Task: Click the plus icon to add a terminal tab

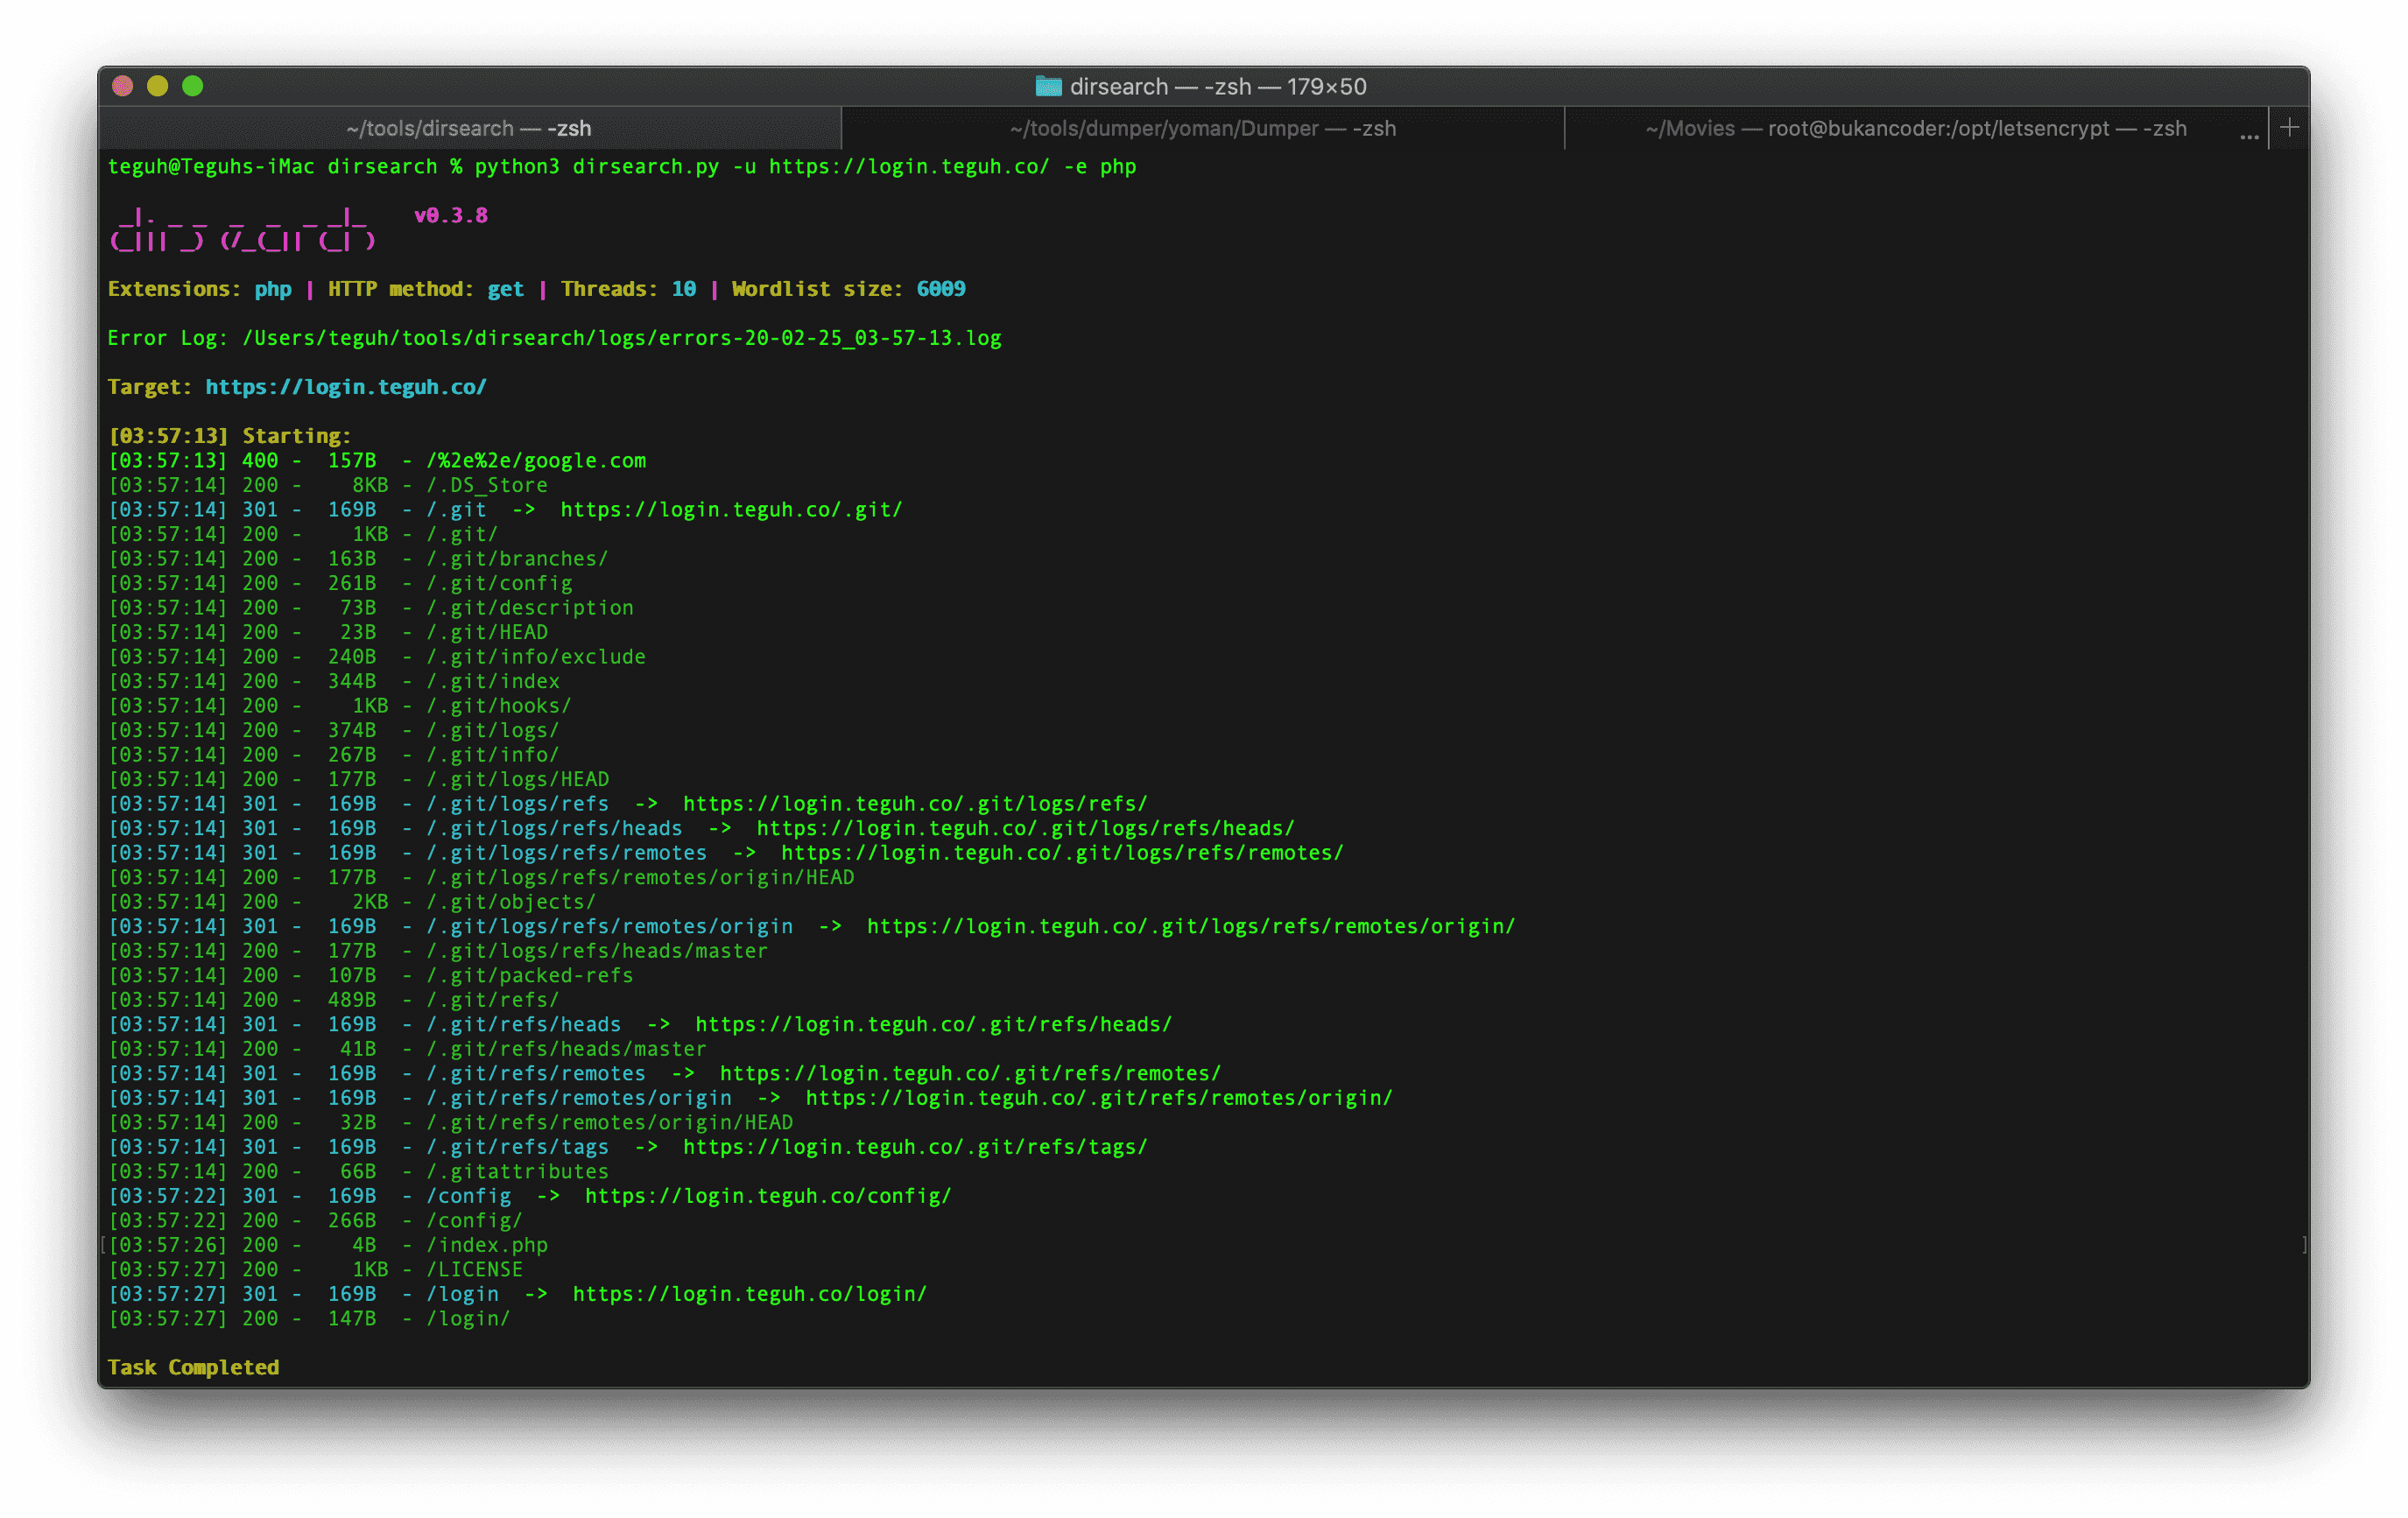Action: [x=2289, y=128]
